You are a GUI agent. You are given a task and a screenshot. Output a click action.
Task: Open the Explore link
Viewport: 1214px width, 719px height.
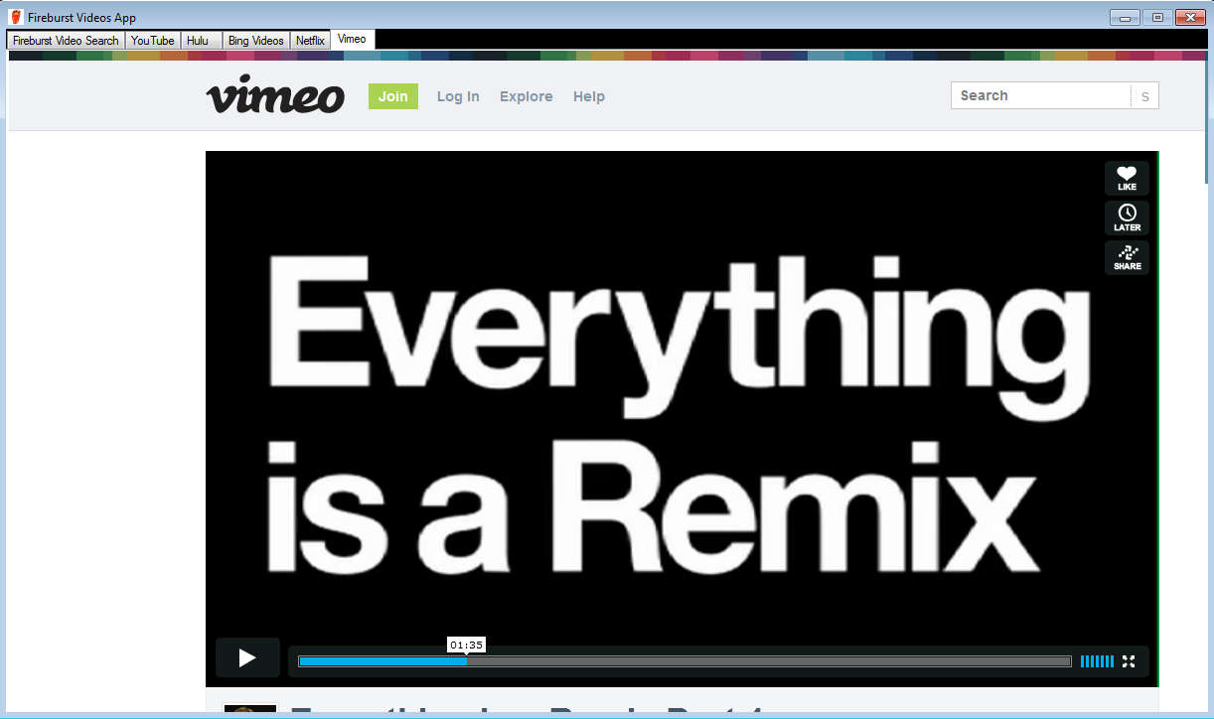point(527,96)
